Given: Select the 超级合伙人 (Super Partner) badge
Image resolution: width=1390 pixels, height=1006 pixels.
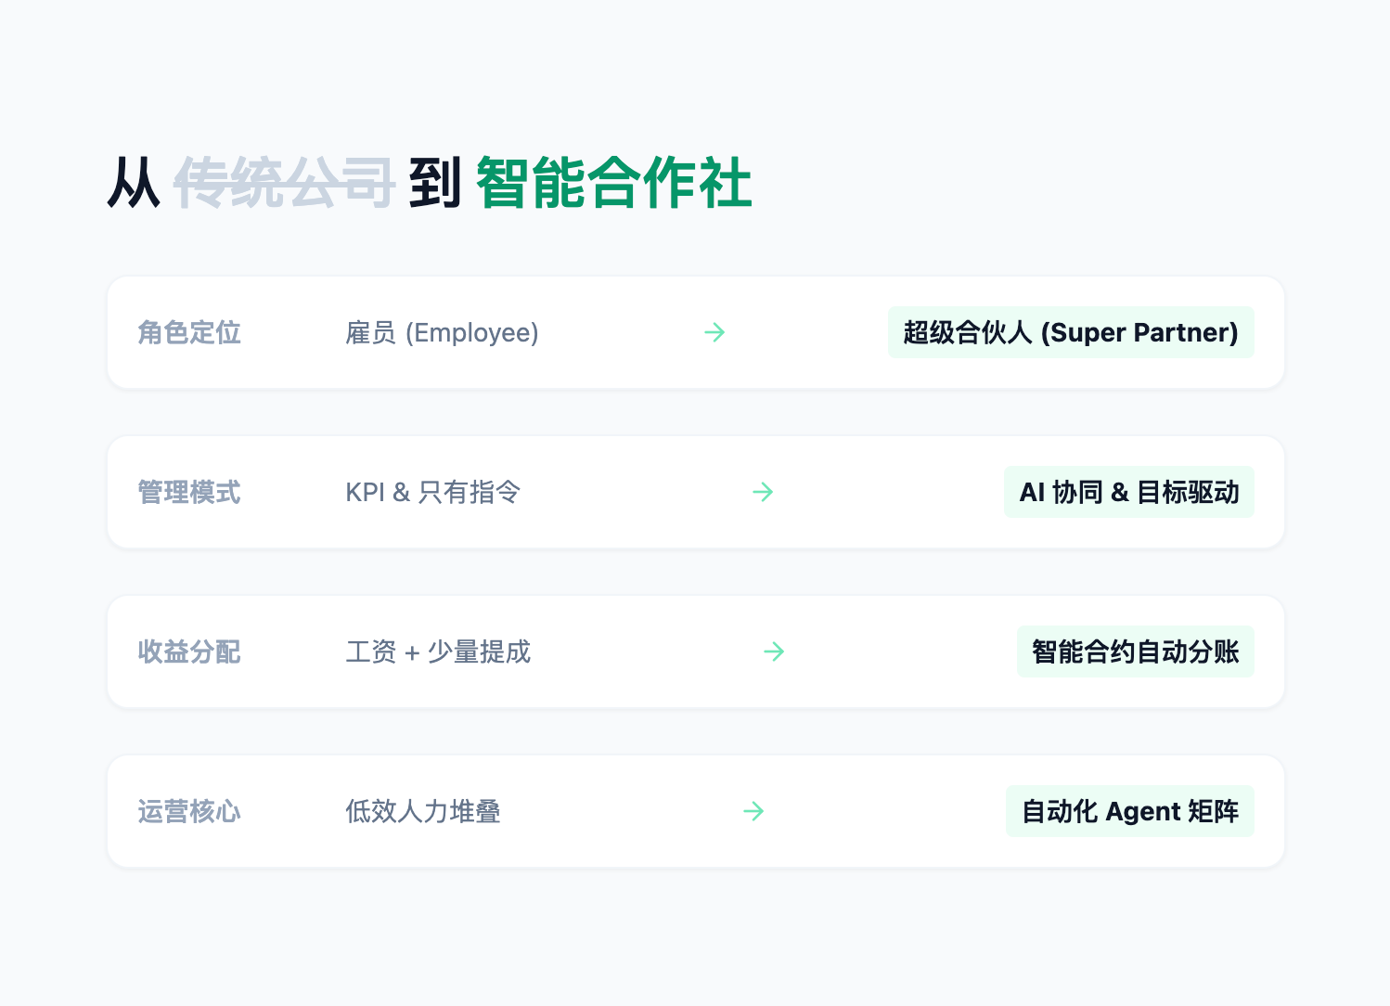Looking at the screenshot, I should [x=1071, y=332].
